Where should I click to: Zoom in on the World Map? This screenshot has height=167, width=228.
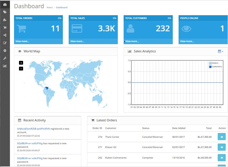pos(21,63)
